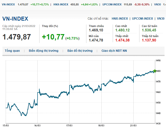Click VN30 in the top ticker bar
Screen dimensions: 166x130
coord(158,5)
